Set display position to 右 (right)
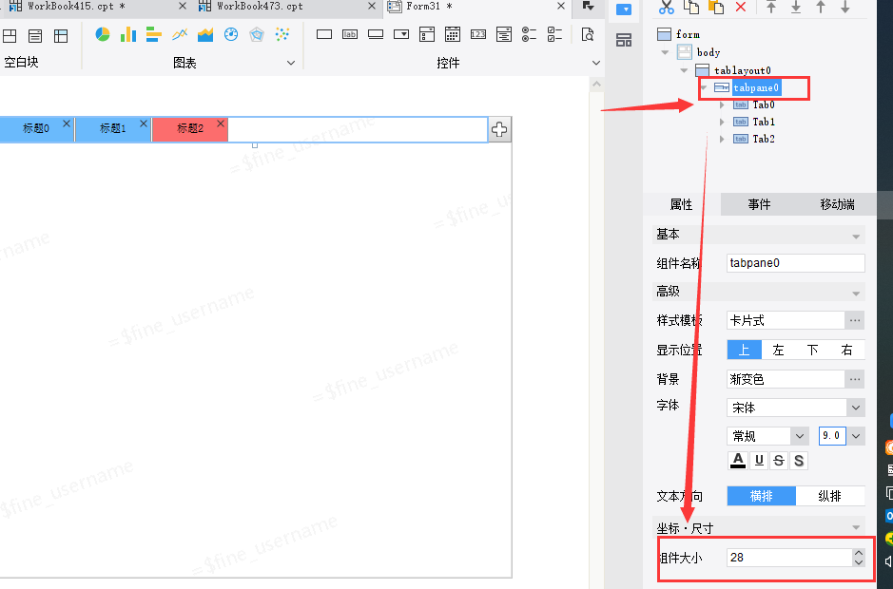The width and height of the screenshot is (893, 589). click(x=846, y=350)
